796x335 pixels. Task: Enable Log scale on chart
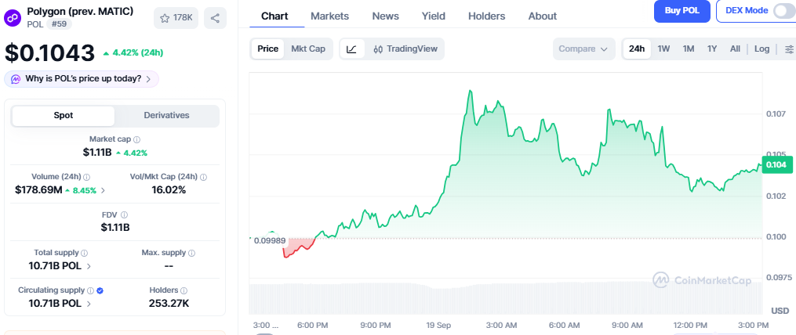pos(761,49)
